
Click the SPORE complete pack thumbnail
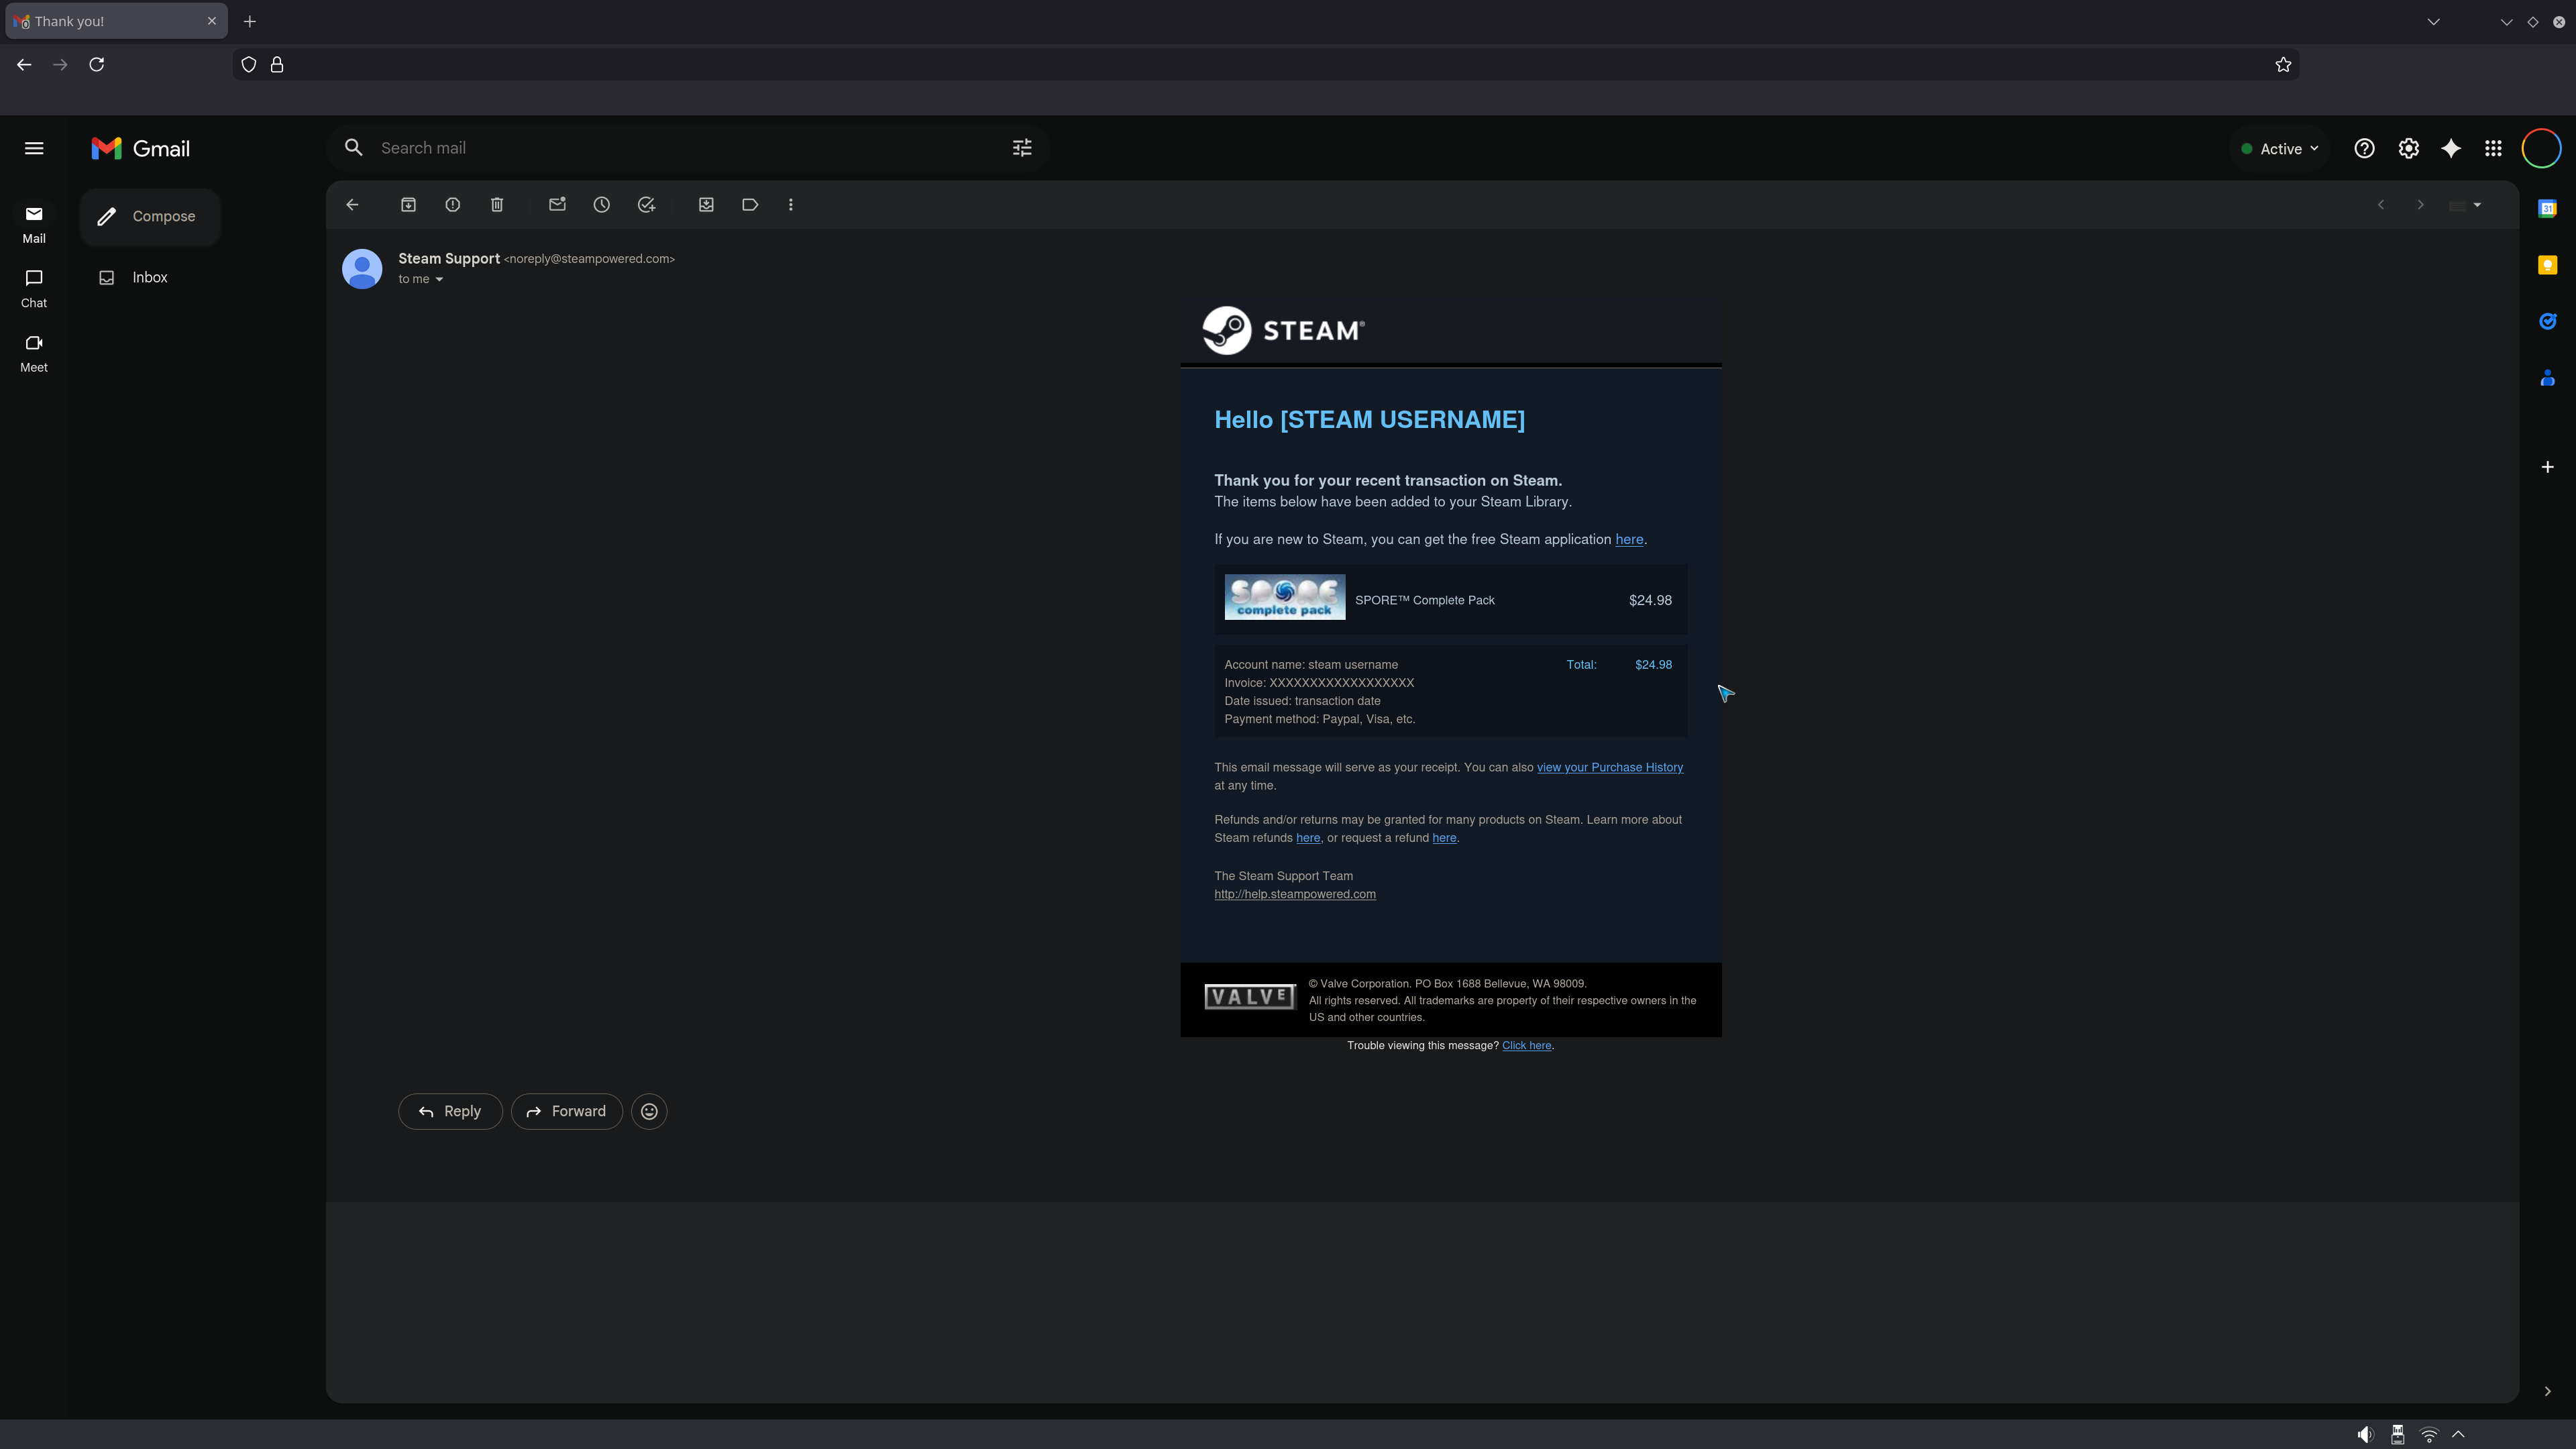click(x=1285, y=598)
